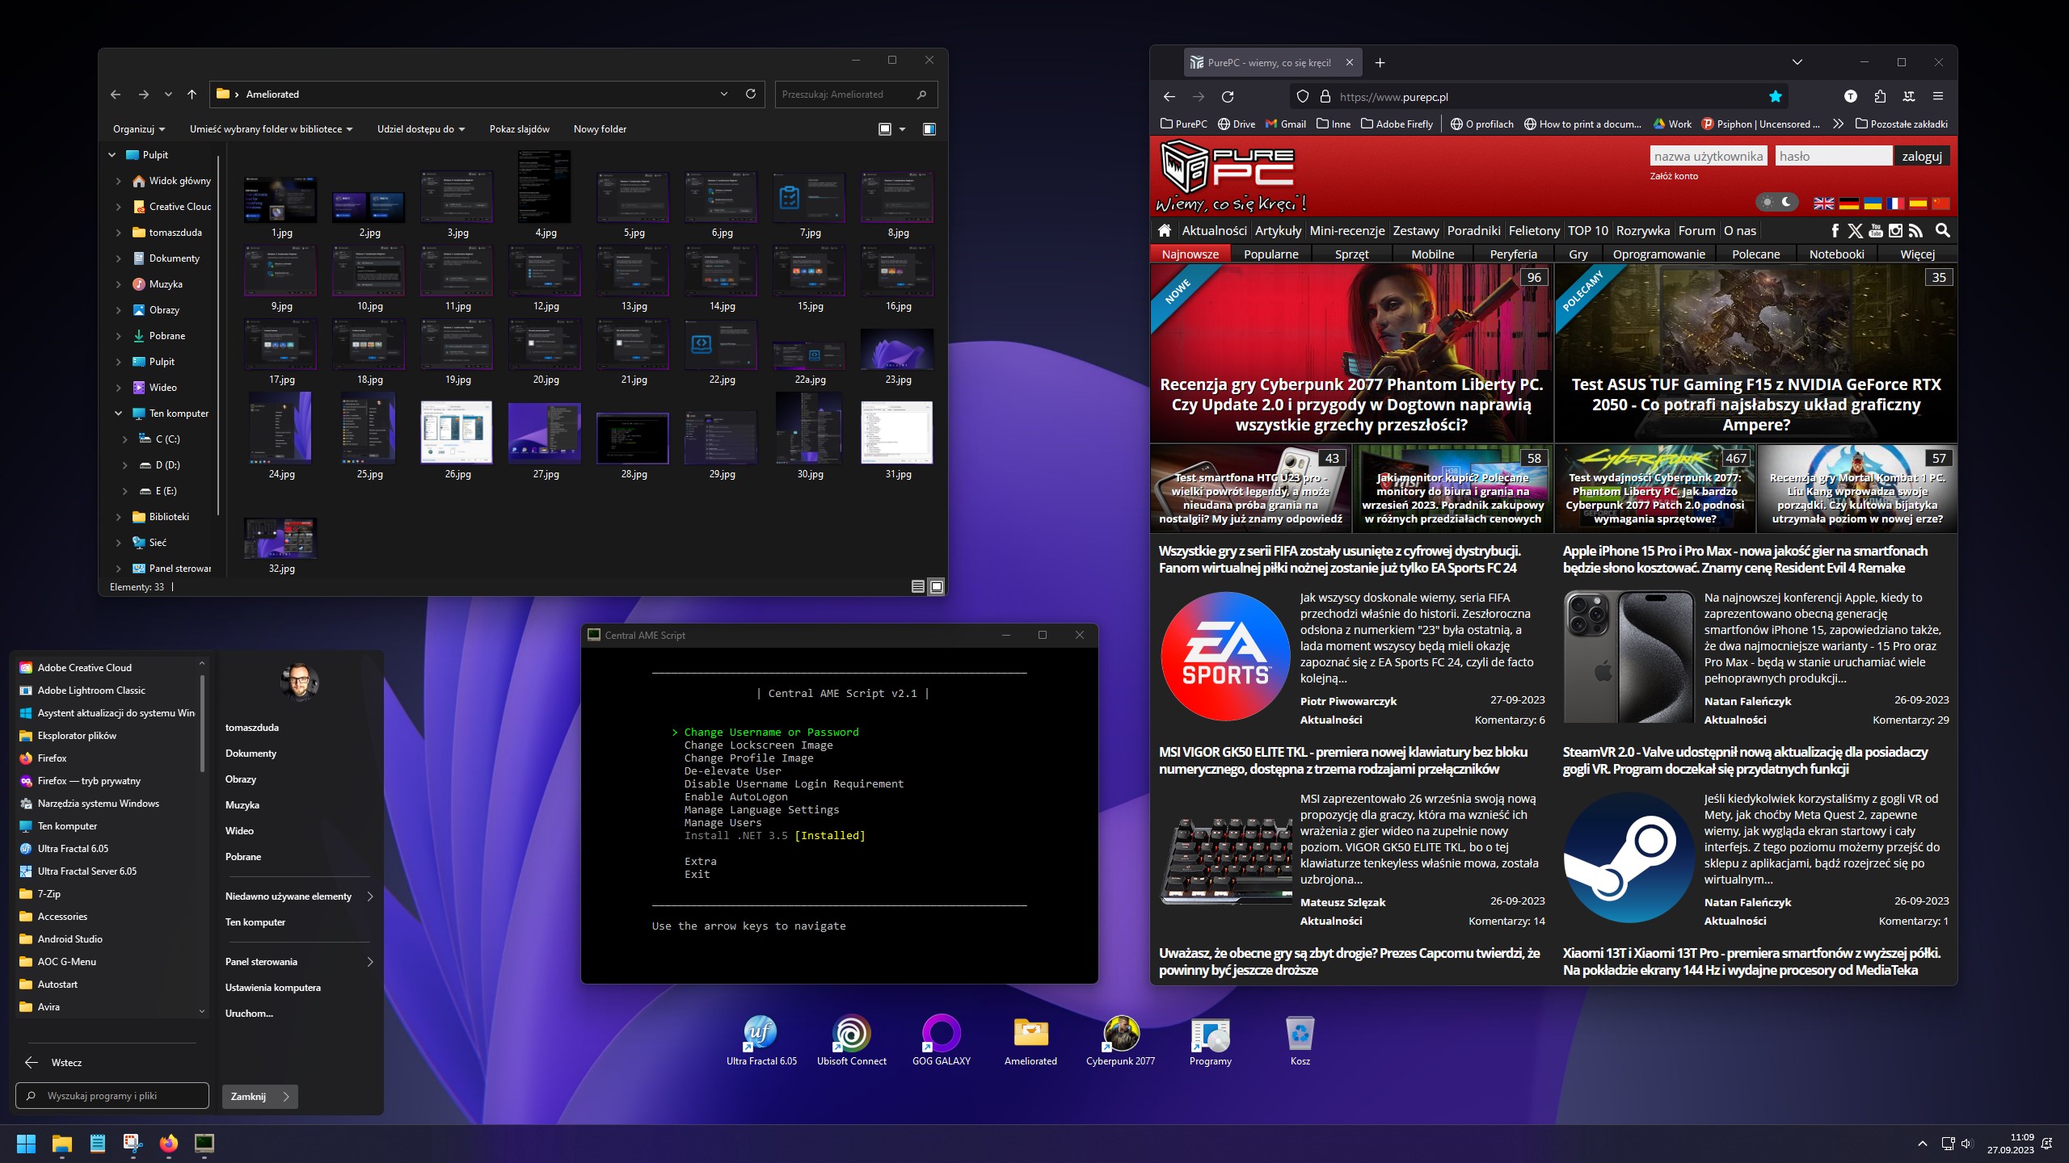
Task: Click the bookmark star in Firefox address bar
Action: point(1775,96)
